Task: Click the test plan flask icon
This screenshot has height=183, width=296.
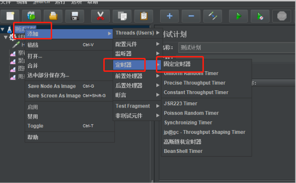Action: click(9, 30)
